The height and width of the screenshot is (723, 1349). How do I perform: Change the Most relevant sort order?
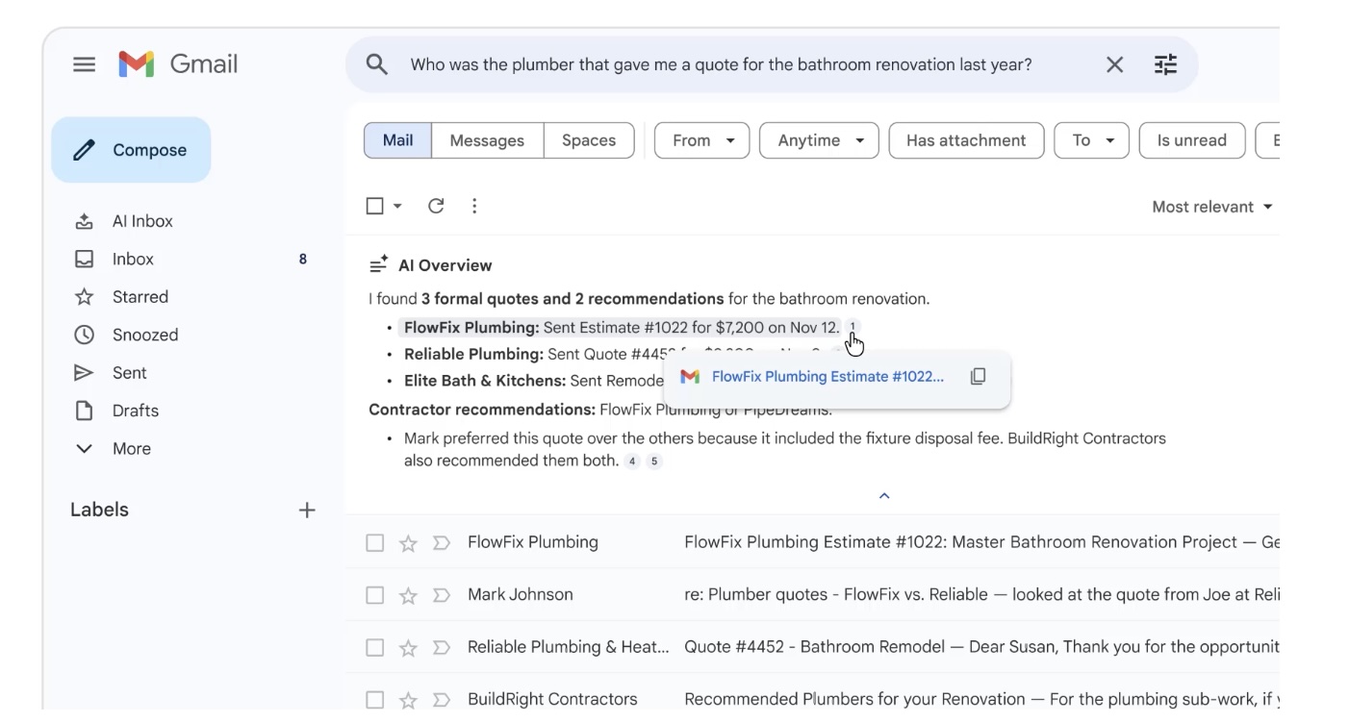point(1211,207)
